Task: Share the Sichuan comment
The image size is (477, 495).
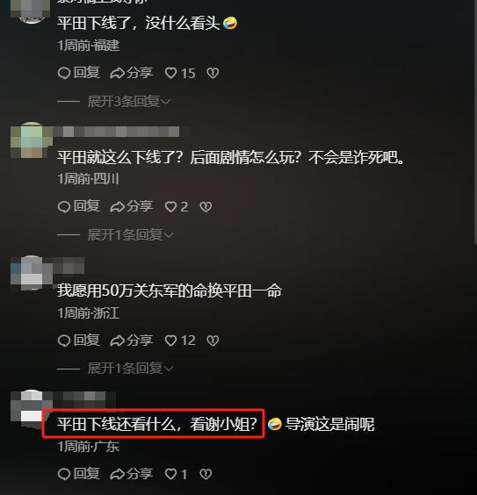Action: point(132,206)
